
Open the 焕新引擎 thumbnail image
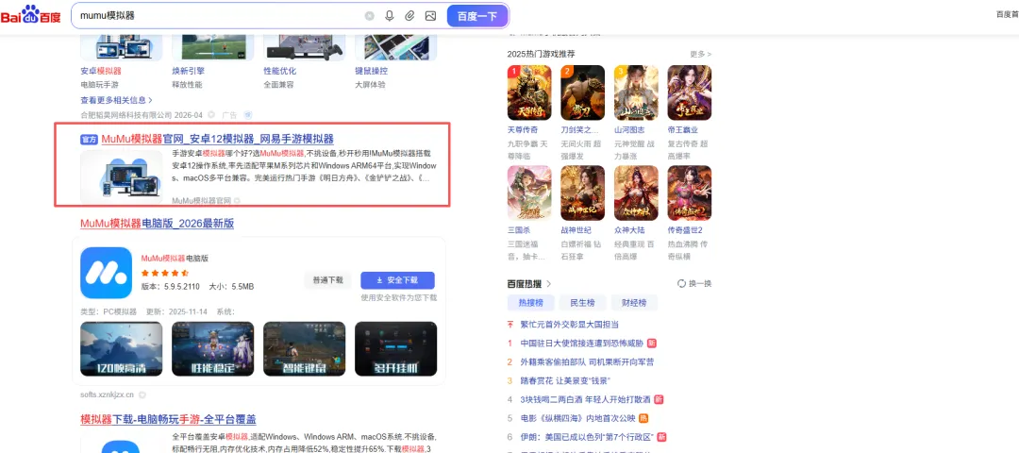213,47
